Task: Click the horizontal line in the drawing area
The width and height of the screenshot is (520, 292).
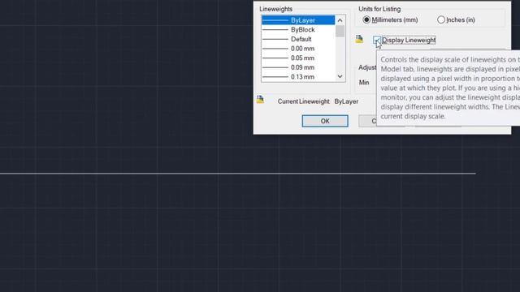Action: click(x=238, y=173)
